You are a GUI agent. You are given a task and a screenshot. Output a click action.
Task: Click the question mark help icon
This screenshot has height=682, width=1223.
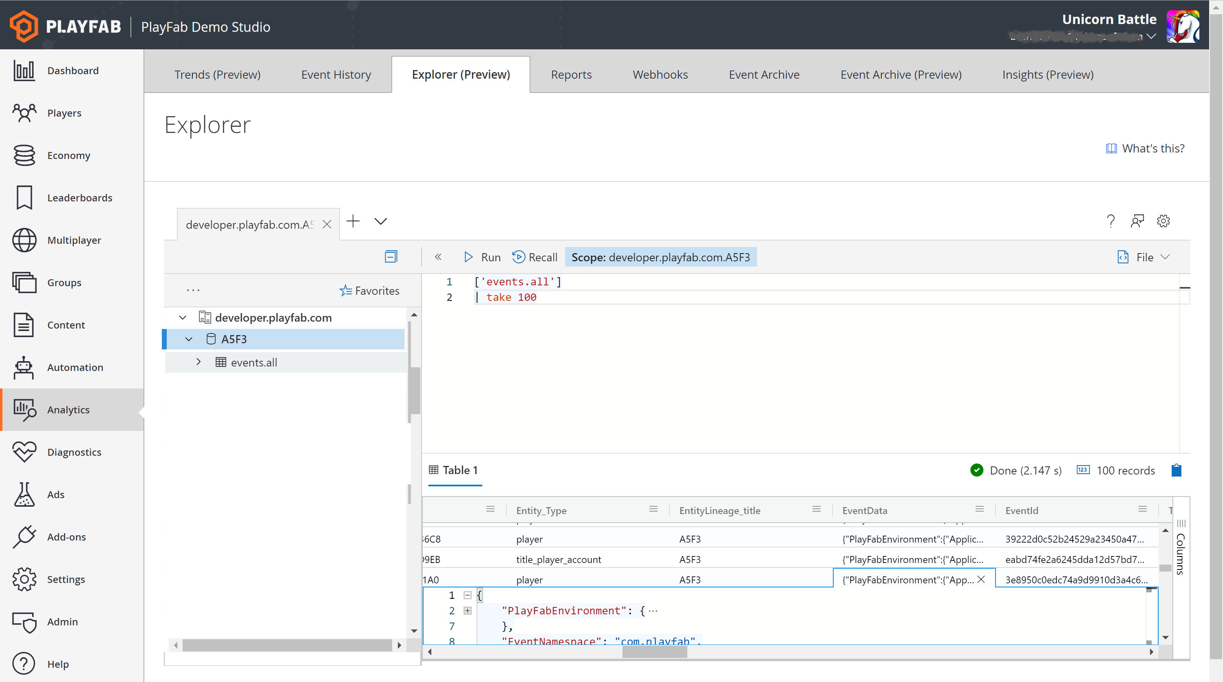coord(1110,221)
